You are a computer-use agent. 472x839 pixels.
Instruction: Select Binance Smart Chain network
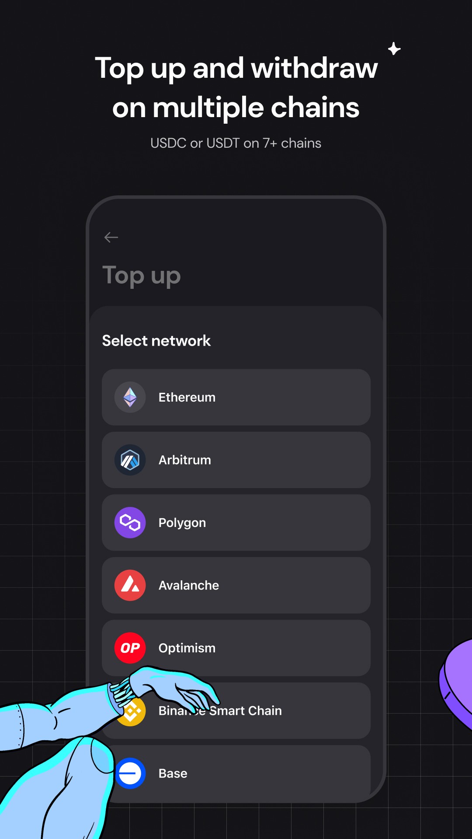236,711
